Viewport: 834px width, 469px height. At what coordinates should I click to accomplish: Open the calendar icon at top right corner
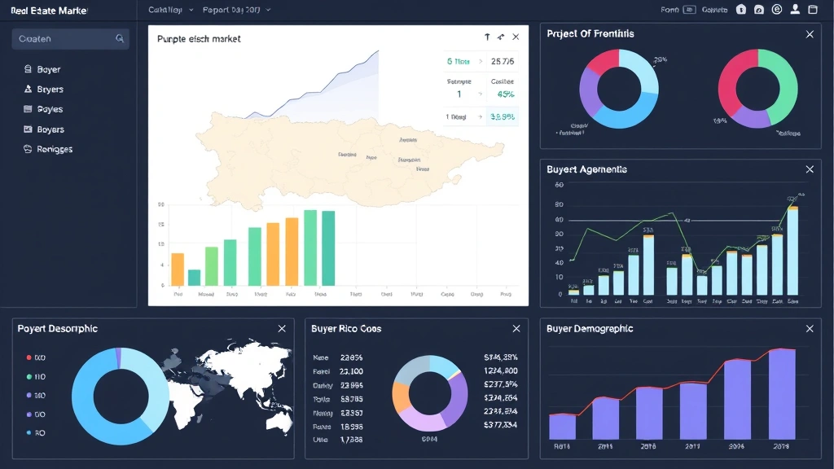coord(811,9)
